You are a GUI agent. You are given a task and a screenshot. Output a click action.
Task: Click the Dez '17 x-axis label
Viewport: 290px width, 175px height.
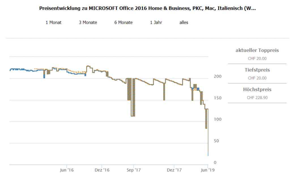point(174,170)
